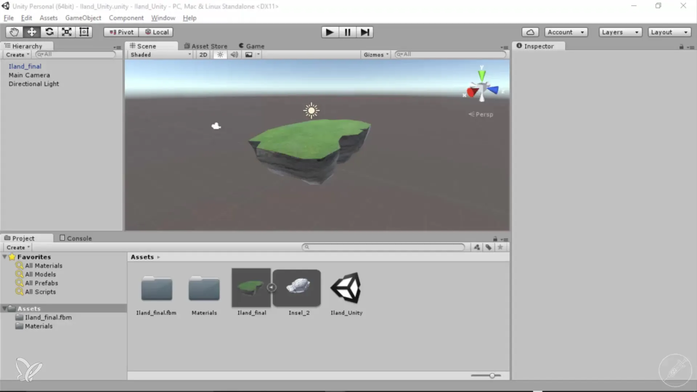Screen dimensions: 697x392
Task: Select Main Camera in Hierarchy
Action: [x=29, y=75]
